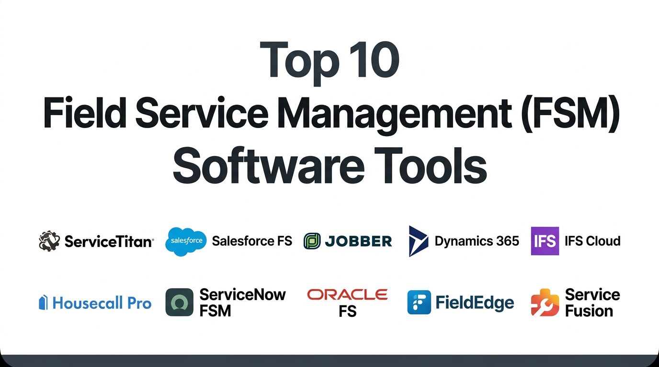Click the ServiceTitan gear logo icon
This screenshot has width=659, height=367.
coord(50,241)
